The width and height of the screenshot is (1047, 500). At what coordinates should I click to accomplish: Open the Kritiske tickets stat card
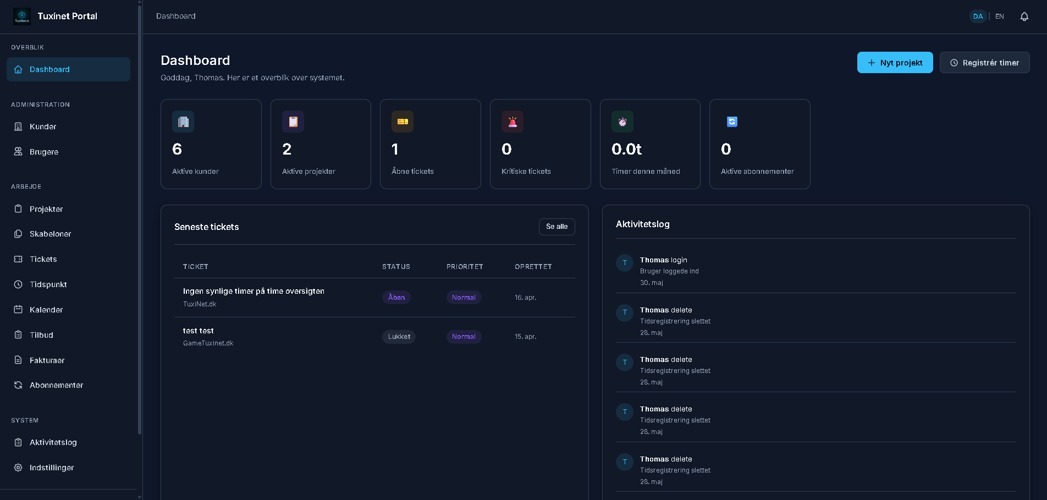541,144
